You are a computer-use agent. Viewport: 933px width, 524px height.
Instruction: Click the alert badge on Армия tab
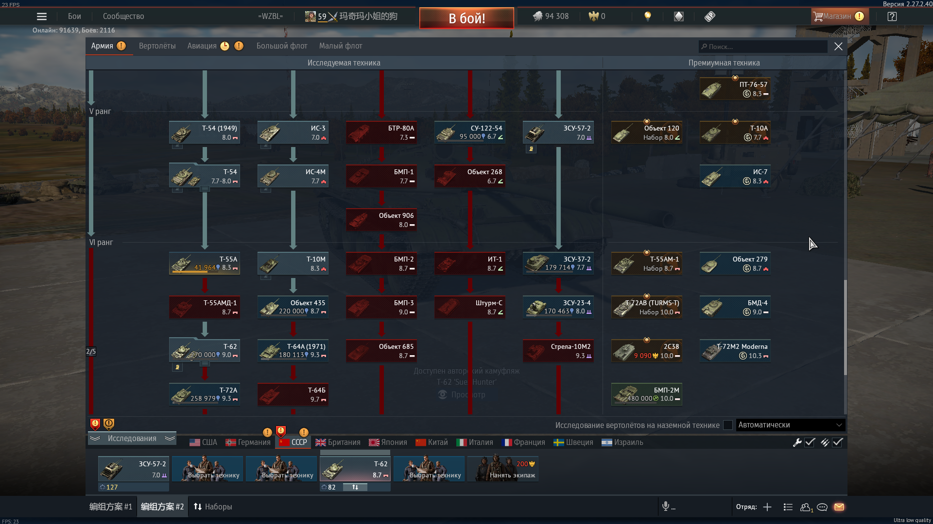121,46
